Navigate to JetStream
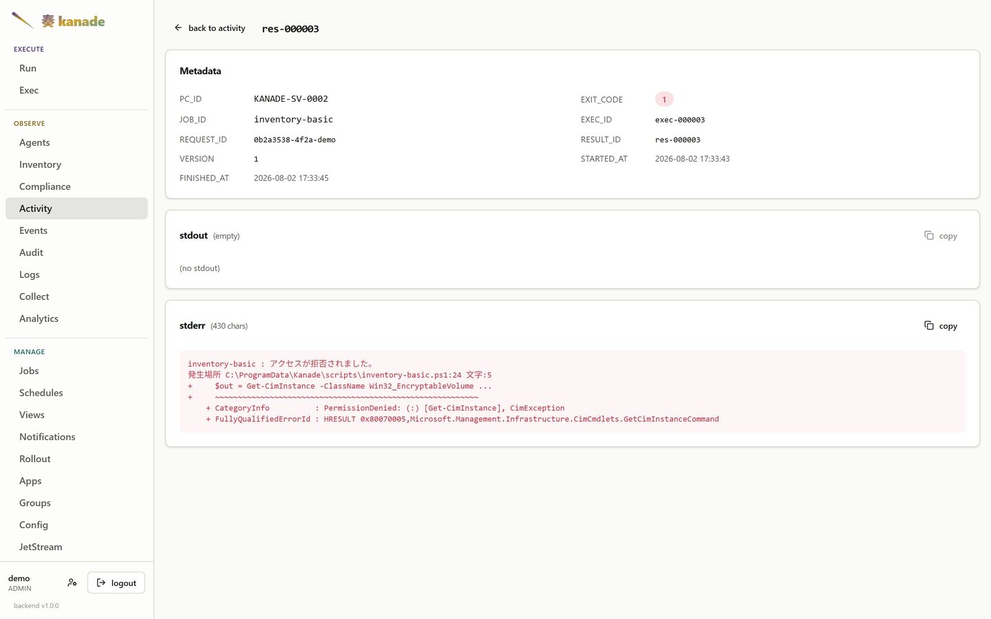This screenshot has height=619, width=991. (x=76, y=547)
